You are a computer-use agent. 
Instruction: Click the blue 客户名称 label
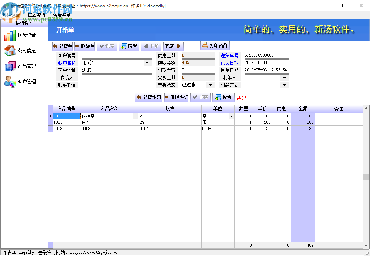click(67, 63)
